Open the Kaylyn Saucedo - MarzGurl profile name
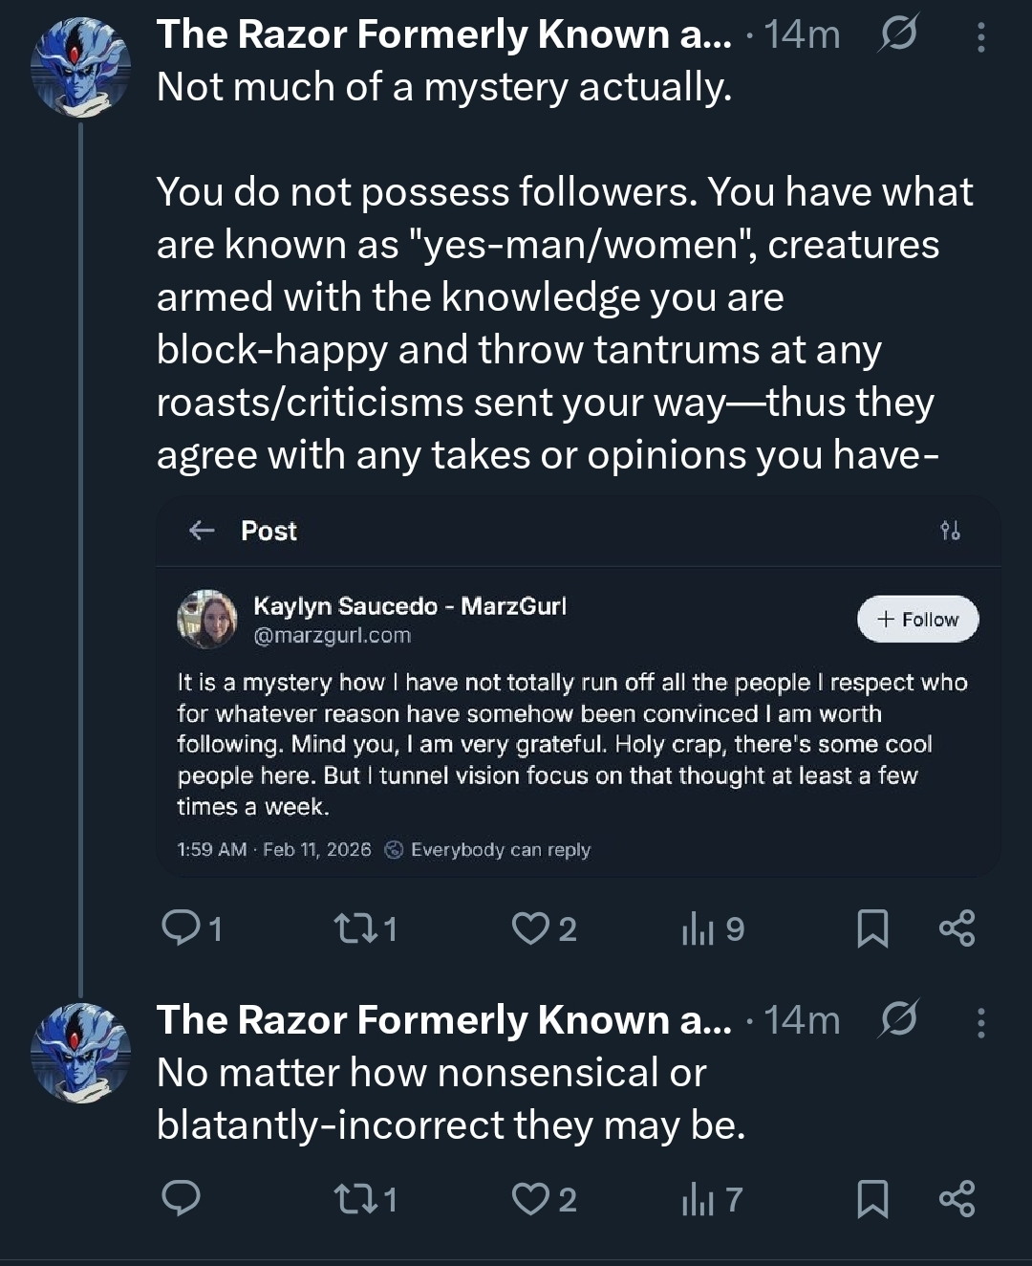Screen dimensions: 1032x1266 click(409, 606)
